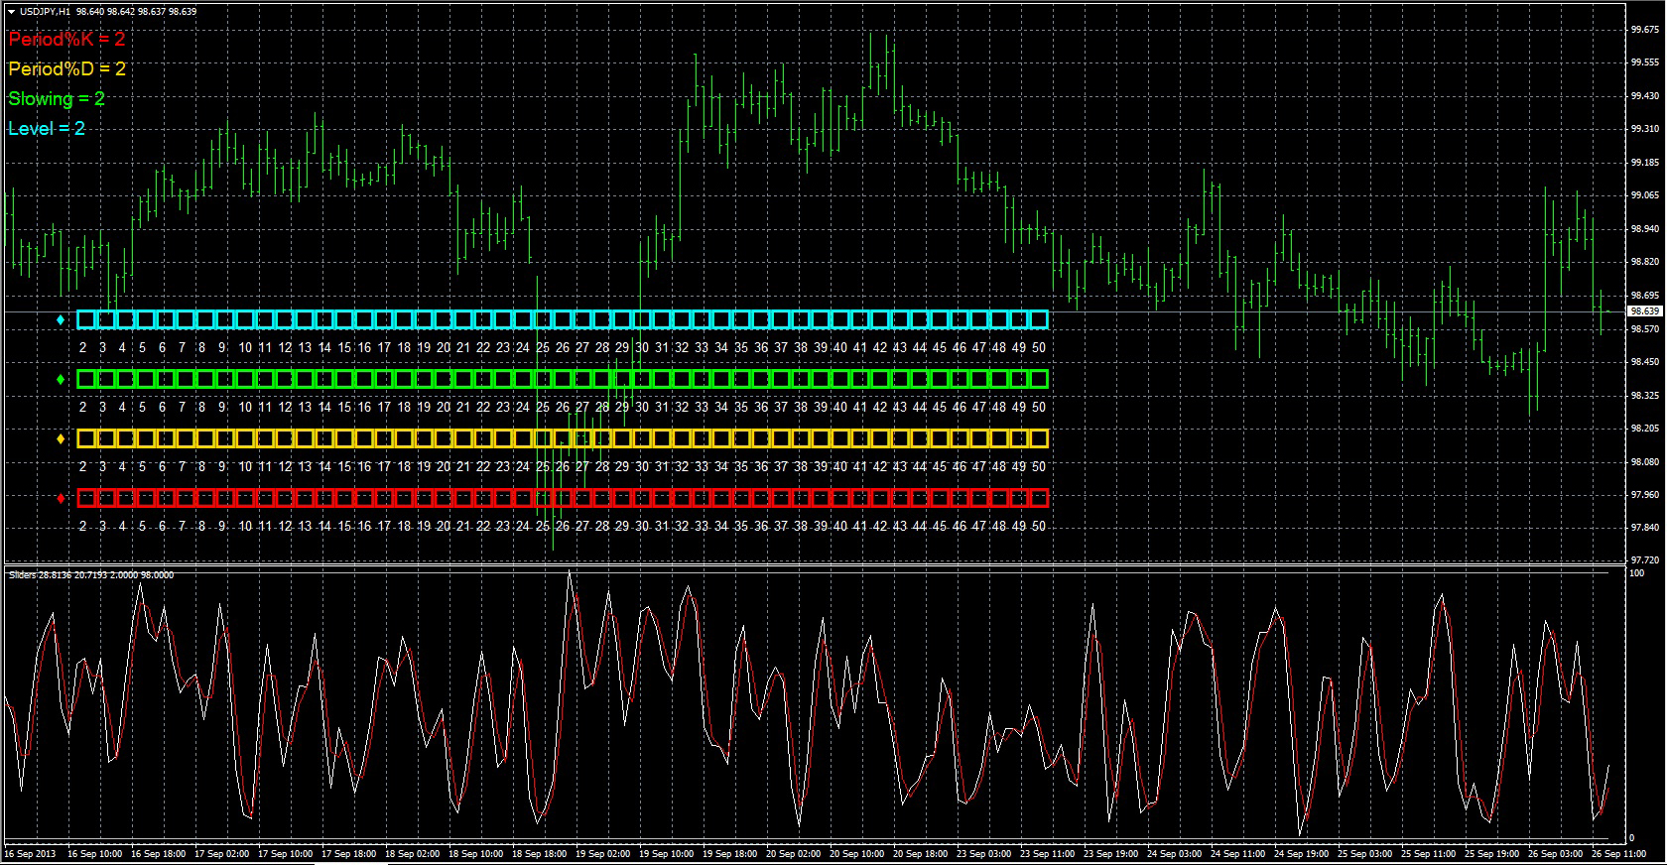Click the green diamond handle for Slowing row

point(62,379)
